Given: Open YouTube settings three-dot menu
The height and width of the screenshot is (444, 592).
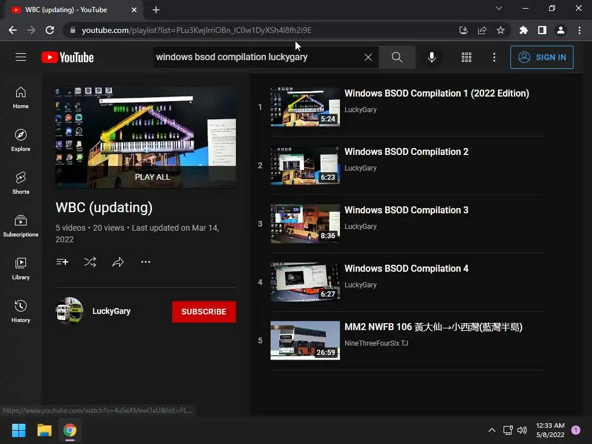Looking at the screenshot, I should 494,57.
